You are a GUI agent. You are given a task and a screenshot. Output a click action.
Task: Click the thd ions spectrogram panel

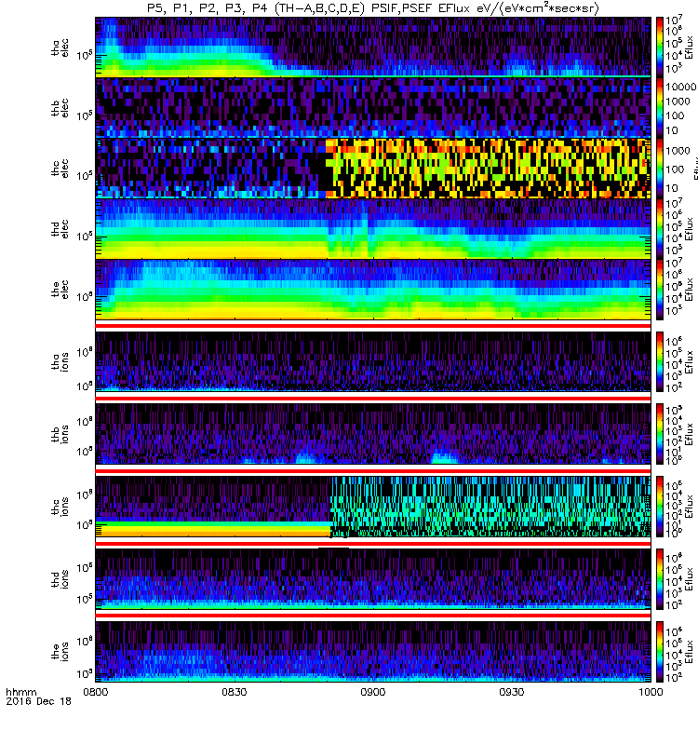[x=373, y=579]
